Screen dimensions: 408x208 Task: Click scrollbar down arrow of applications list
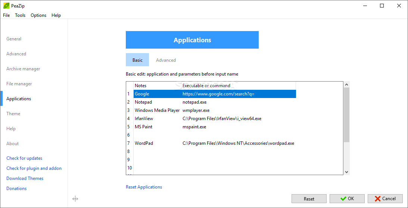(x=346, y=172)
